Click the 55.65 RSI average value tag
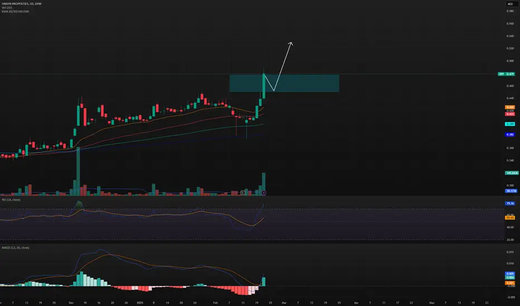Image resolution: width=520 pixels, height=306 pixels. [510, 218]
